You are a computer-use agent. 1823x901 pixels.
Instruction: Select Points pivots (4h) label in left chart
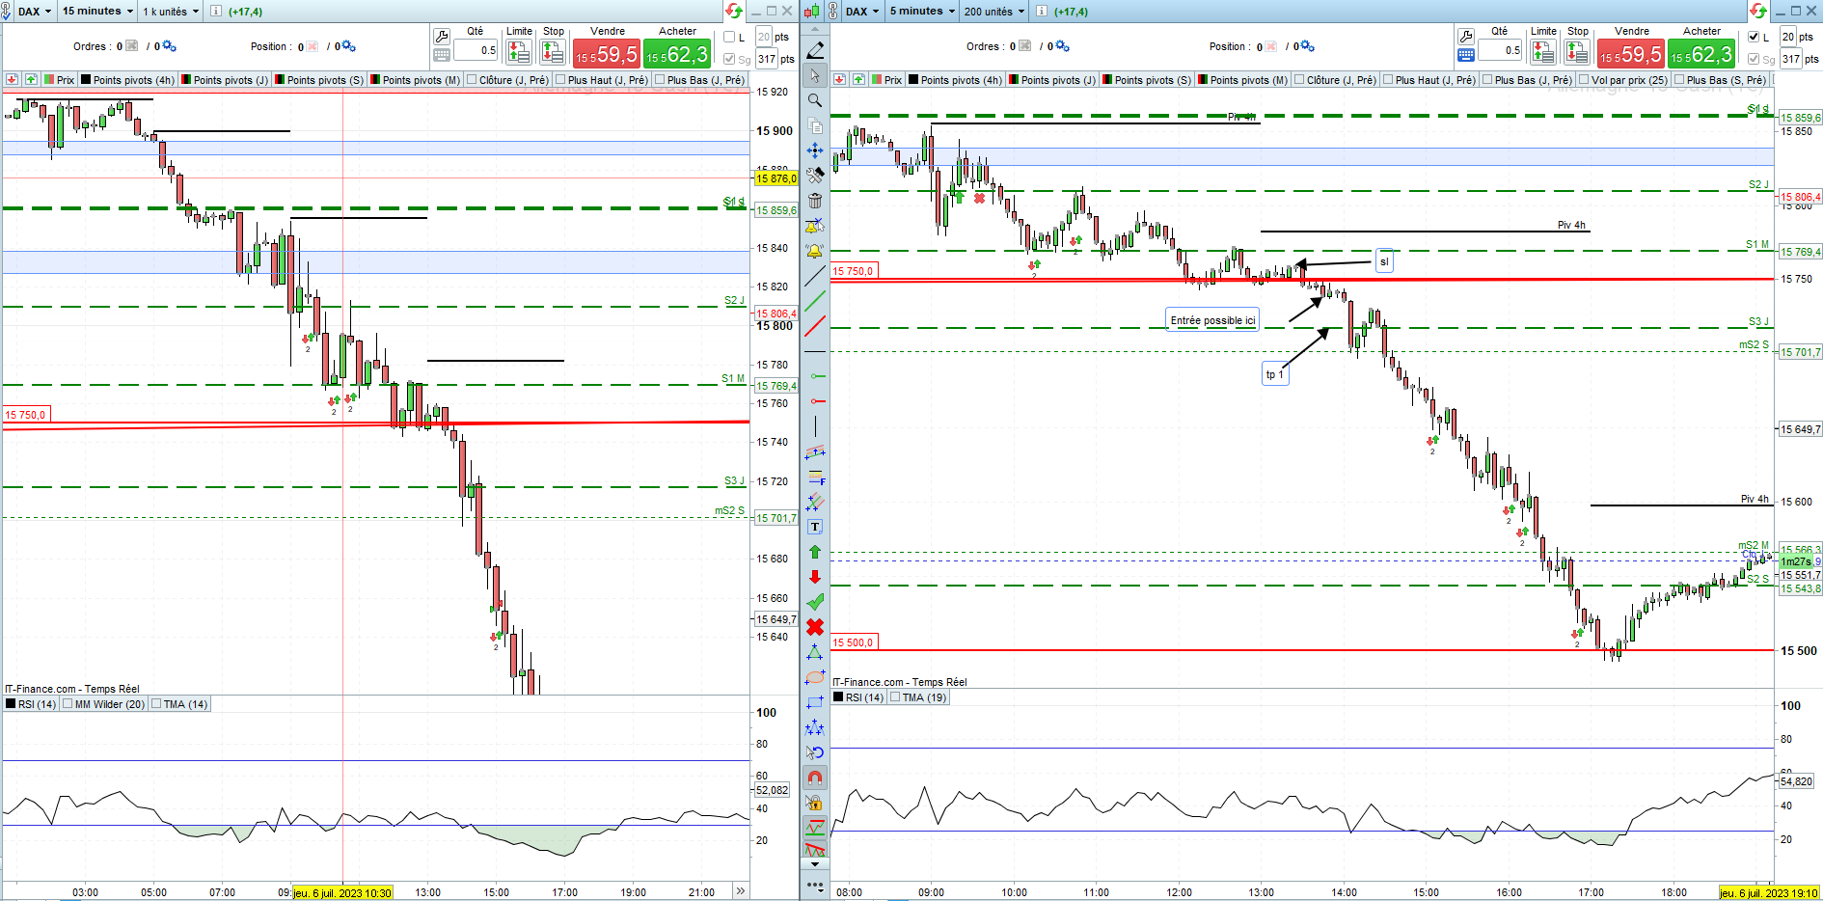coord(134,80)
